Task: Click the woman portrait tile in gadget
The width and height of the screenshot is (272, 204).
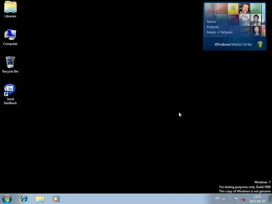Action: (x=255, y=31)
